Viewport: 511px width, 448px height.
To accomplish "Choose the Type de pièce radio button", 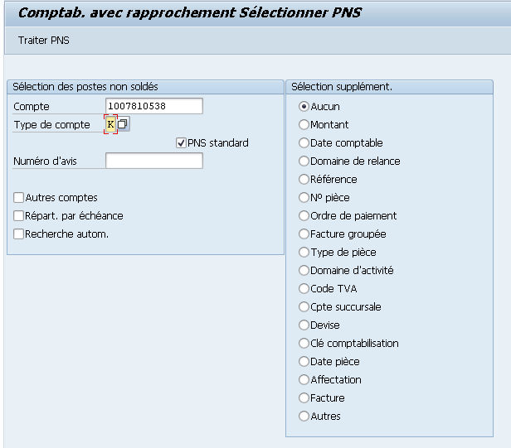I will 304,252.
